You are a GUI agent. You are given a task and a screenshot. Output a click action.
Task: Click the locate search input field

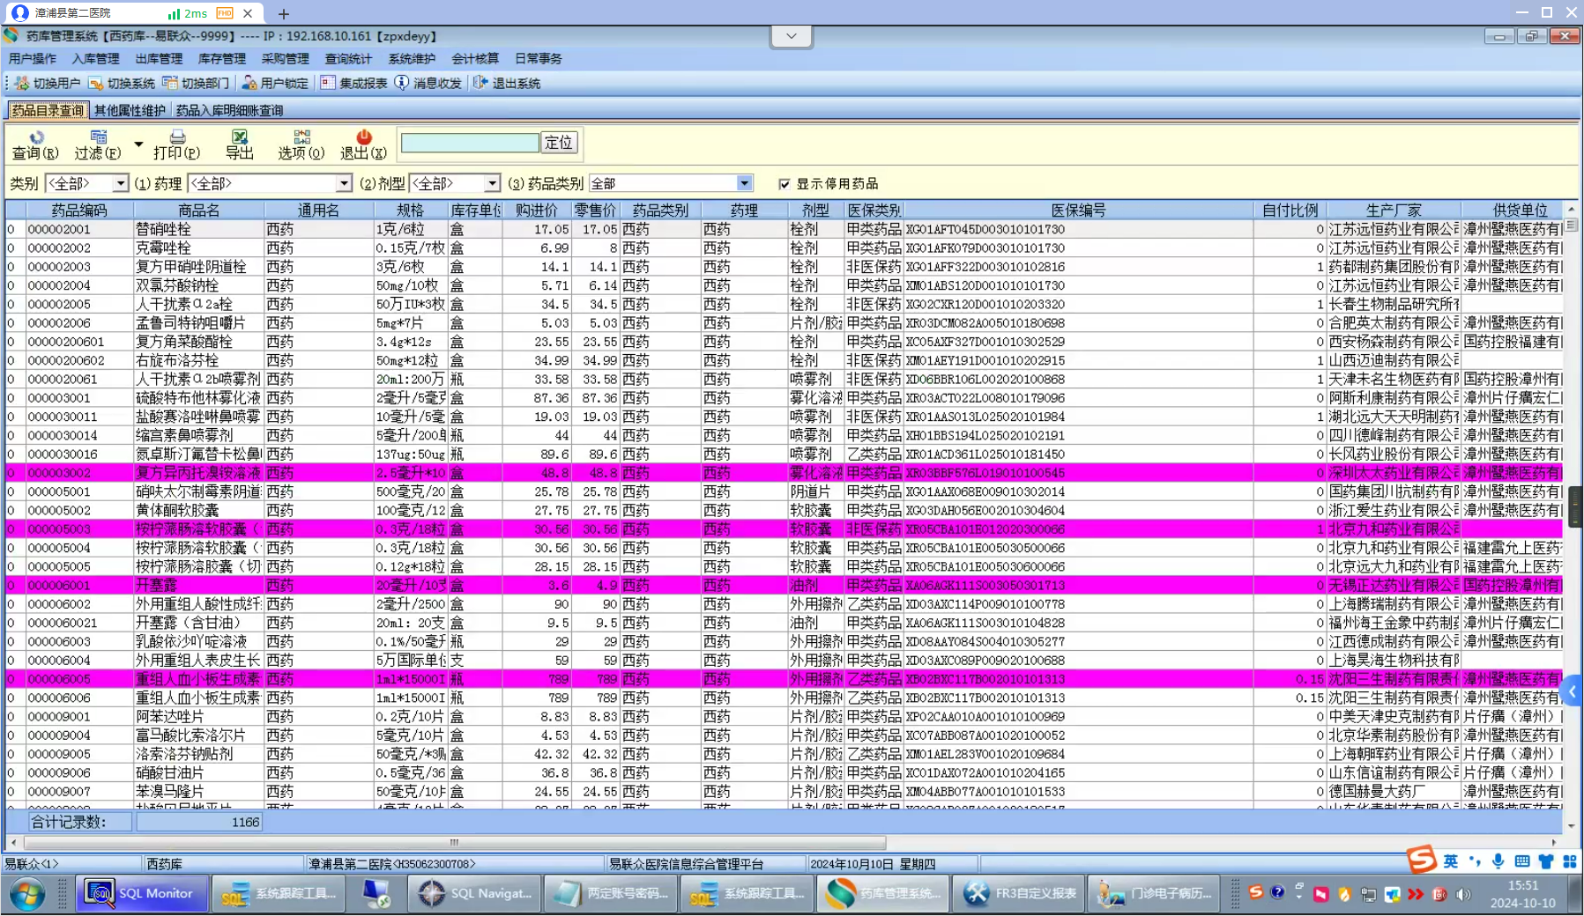pyautogui.click(x=470, y=143)
